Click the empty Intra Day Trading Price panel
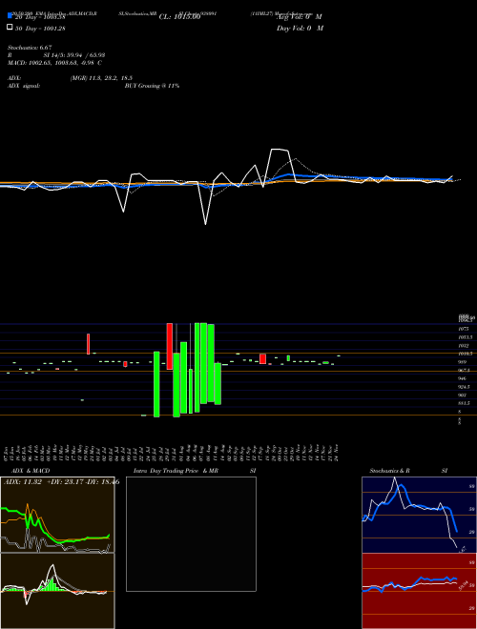This screenshot has width=477, height=629. tap(191, 534)
